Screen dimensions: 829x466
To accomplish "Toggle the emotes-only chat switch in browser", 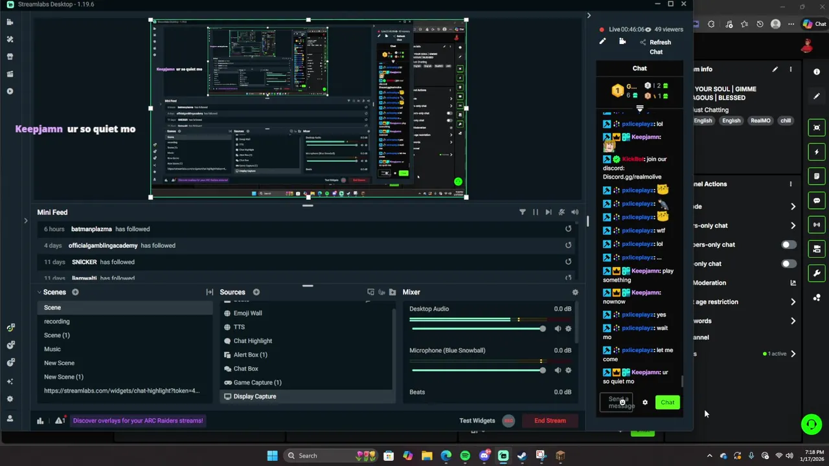I will (788, 263).
